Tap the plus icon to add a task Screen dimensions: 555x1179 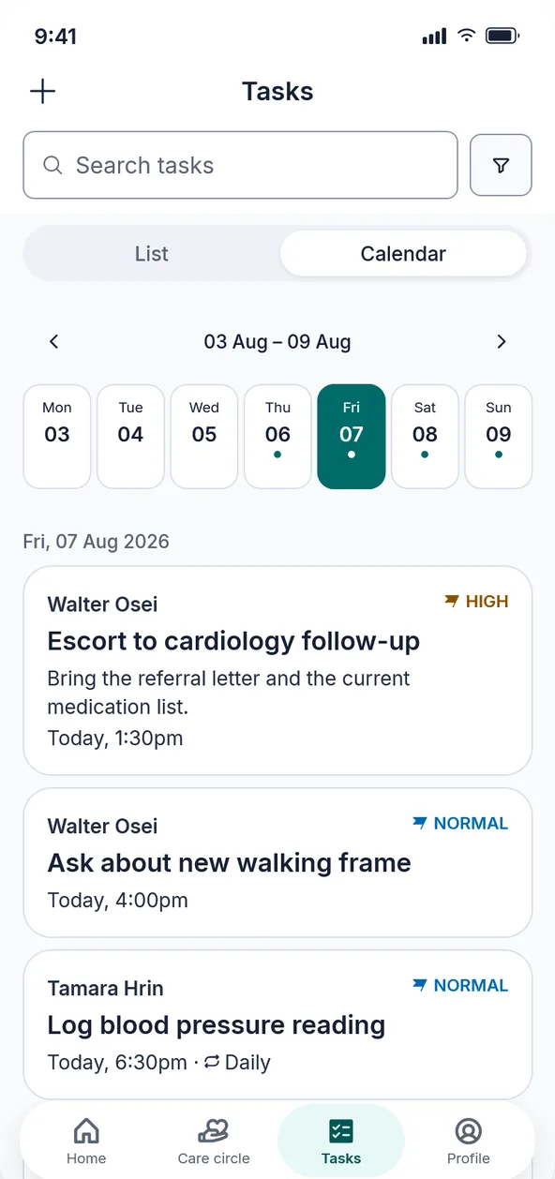tap(43, 91)
